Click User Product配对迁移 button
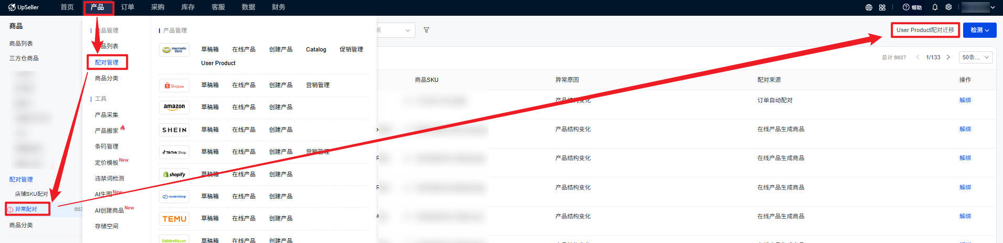This screenshot has width=1003, height=243. [x=925, y=30]
